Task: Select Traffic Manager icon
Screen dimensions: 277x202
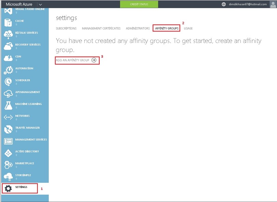Action: tap(8, 129)
